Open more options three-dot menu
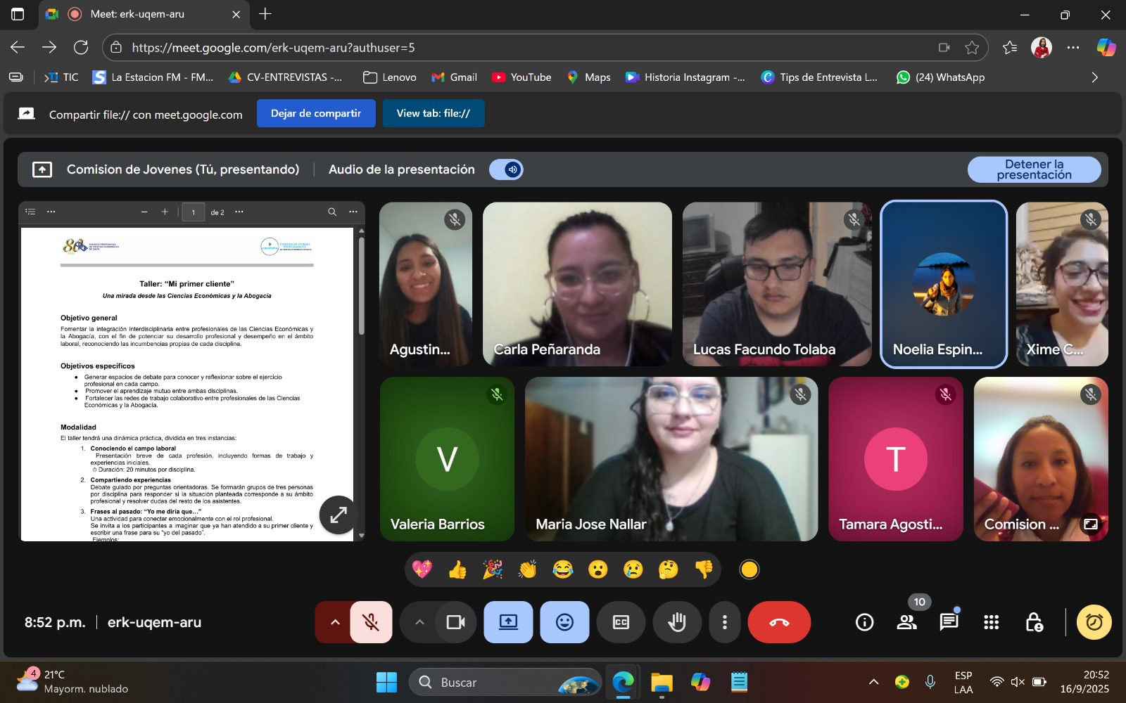Screen dimensions: 1126x703 tap(724, 622)
